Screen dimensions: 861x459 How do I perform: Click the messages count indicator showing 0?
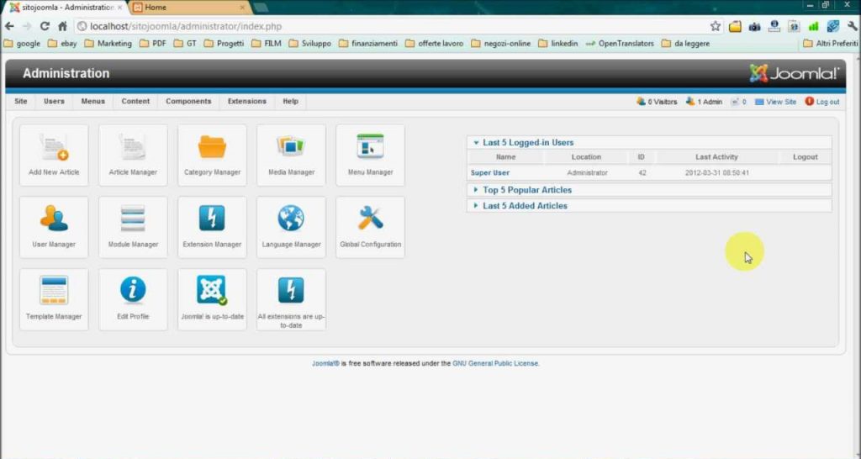[x=738, y=102]
